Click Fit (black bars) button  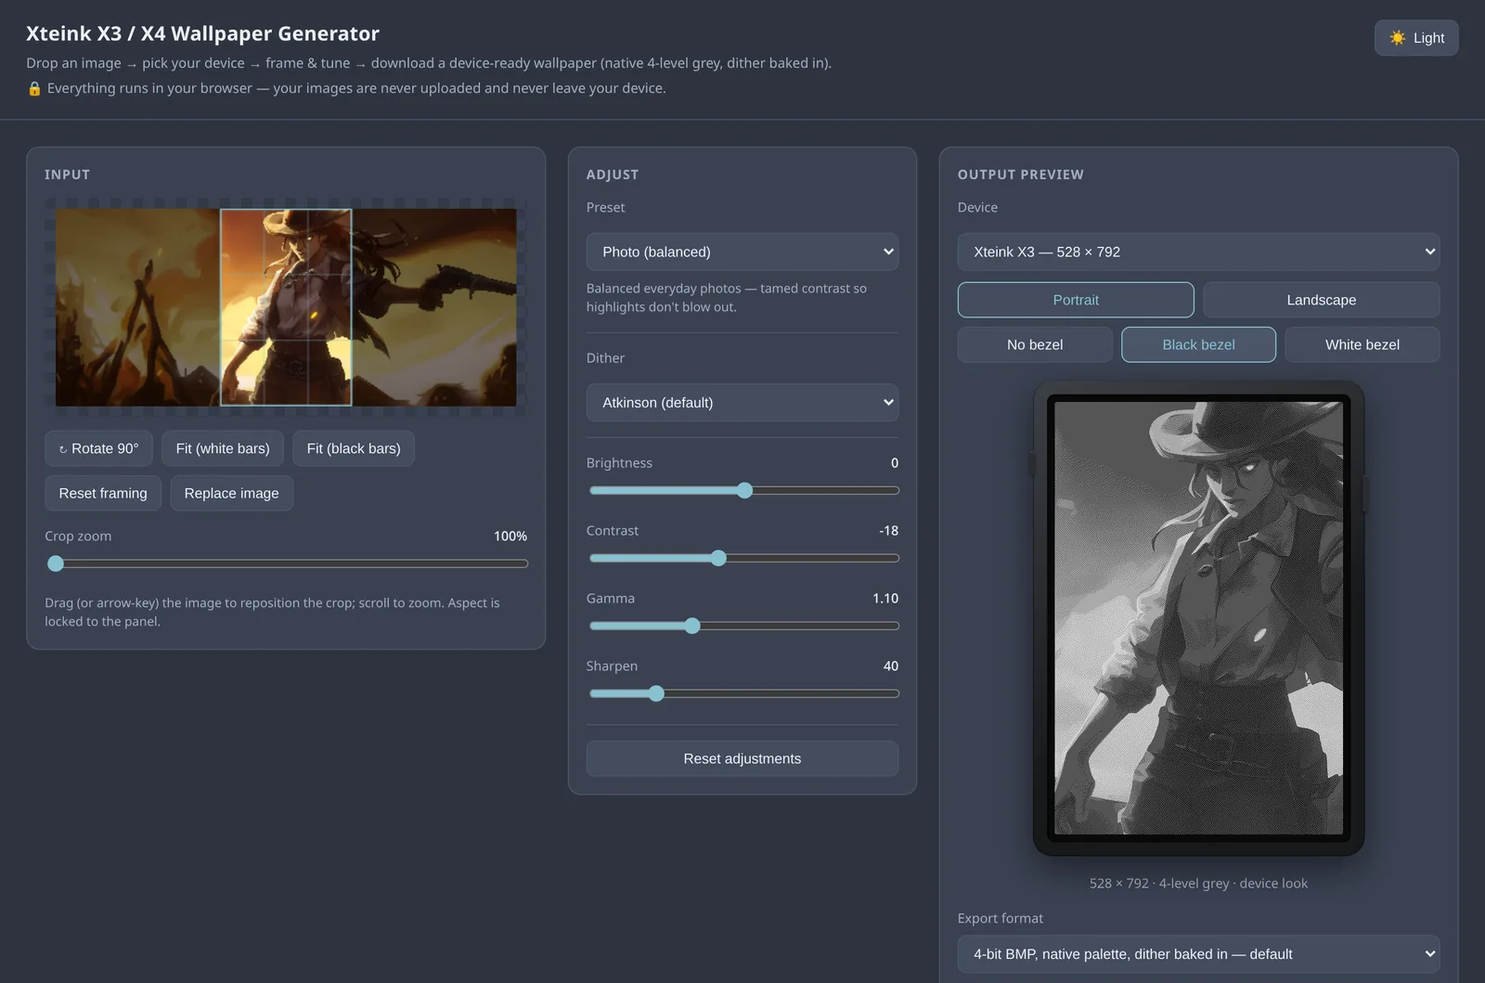(x=354, y=448)
